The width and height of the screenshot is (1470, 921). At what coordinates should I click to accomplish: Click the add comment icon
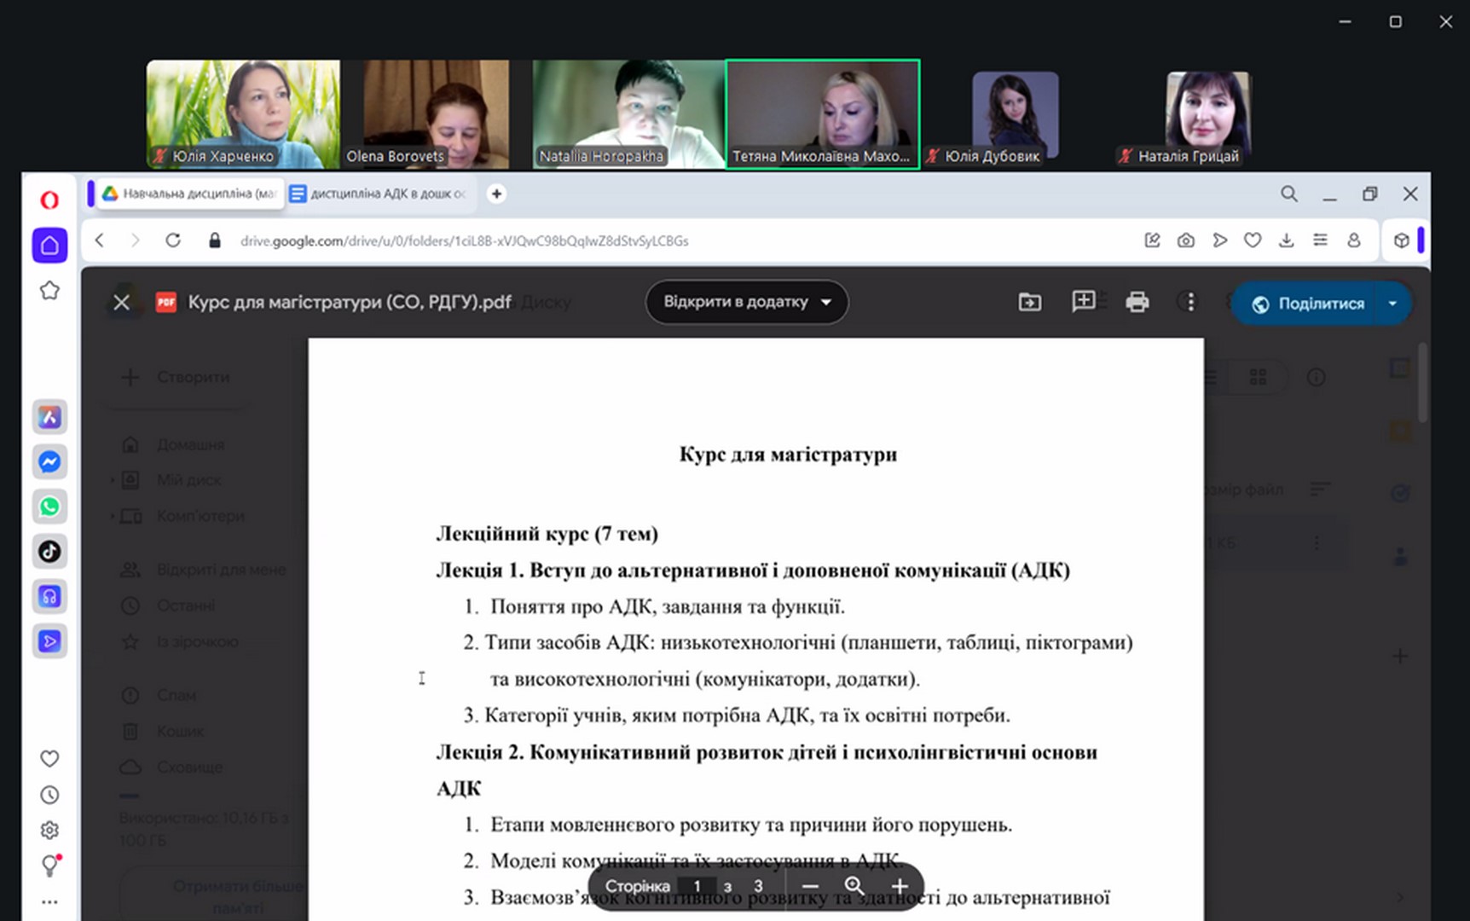(1083, 301)
